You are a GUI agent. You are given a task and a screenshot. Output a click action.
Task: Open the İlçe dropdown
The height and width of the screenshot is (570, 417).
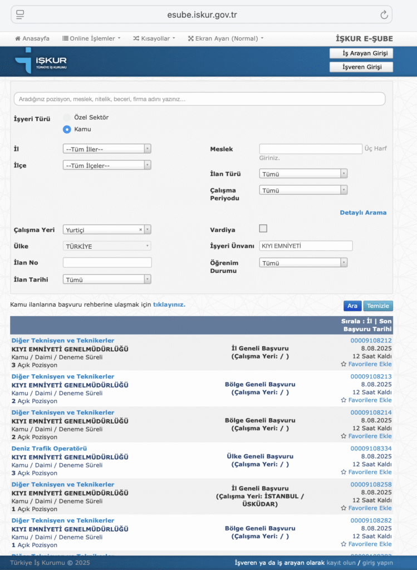point(107,165)
